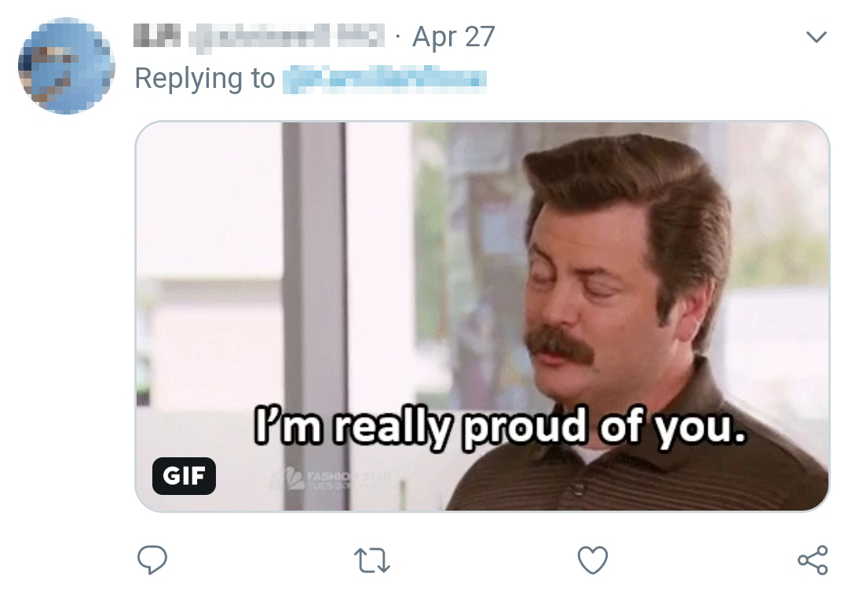The width and height of the screenshot is (848, 593).
Task: Click the GIF badge label
Action: pos(184,475)
